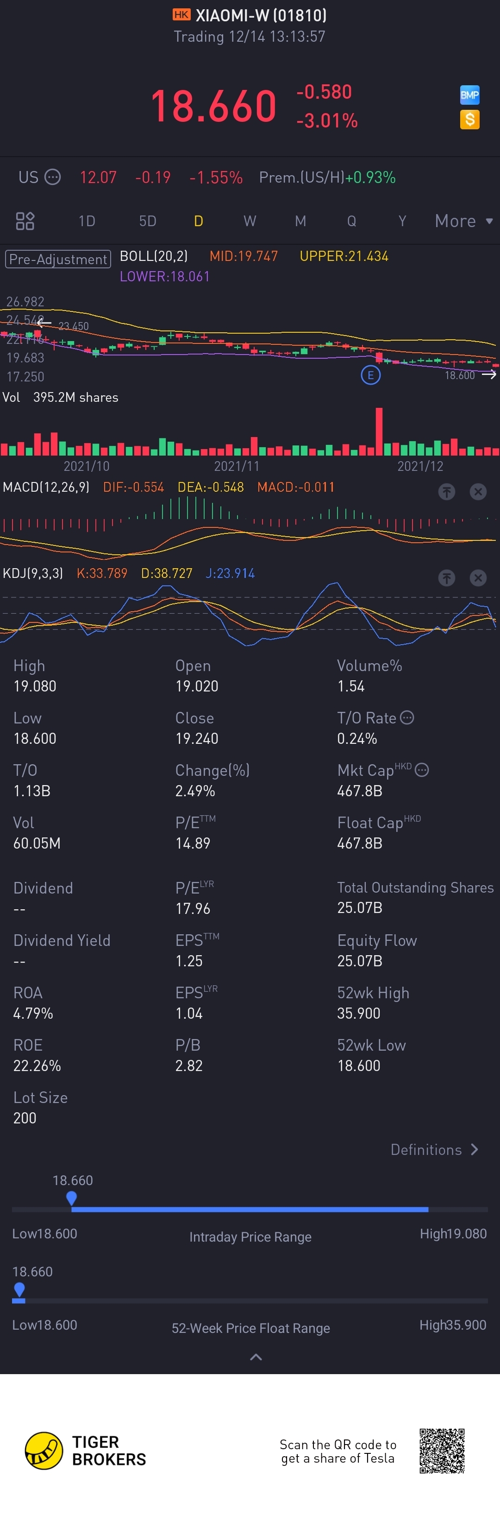Show T/O Rate info icon
Image resolution: width=500 pixels, height=1528 pixels.
click(407, 718)
